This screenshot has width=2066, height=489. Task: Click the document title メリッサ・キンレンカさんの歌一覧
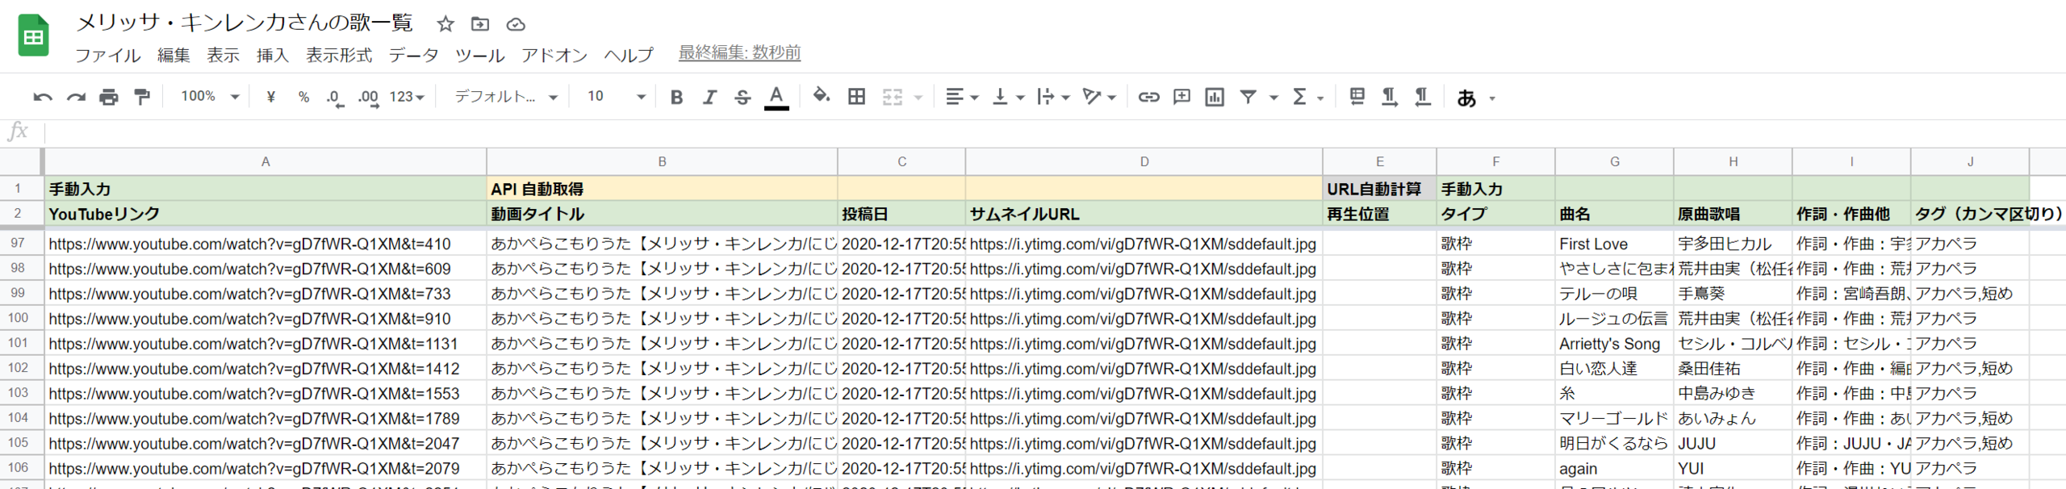[x=245, y=22]
